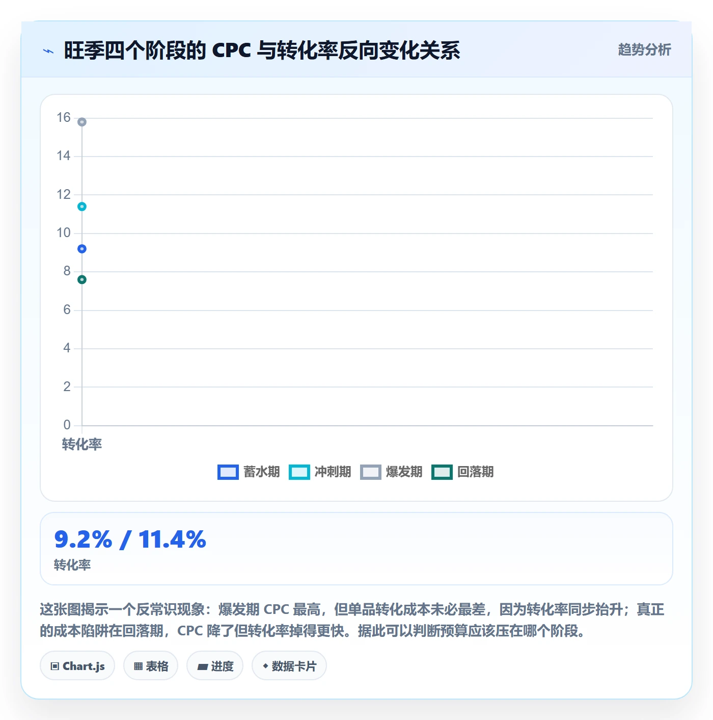Toggle the 爆发期 legend color box

coord(370,472)
